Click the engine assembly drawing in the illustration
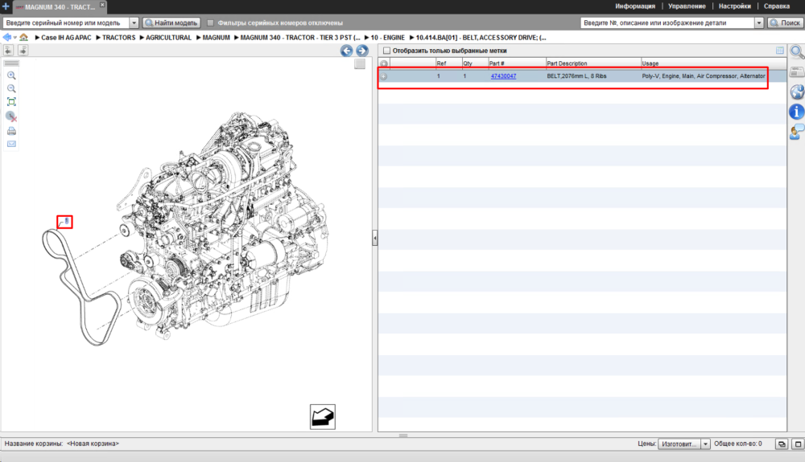The height and width of the screenshot is (462, 805). point(223,225)
